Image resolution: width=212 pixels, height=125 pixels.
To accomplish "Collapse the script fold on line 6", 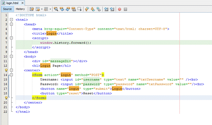I will pyautogui.click(x=11, y=38).
